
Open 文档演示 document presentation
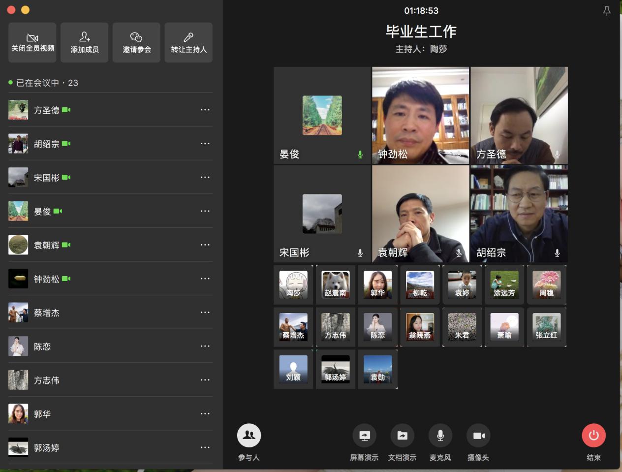coord(402,436)
